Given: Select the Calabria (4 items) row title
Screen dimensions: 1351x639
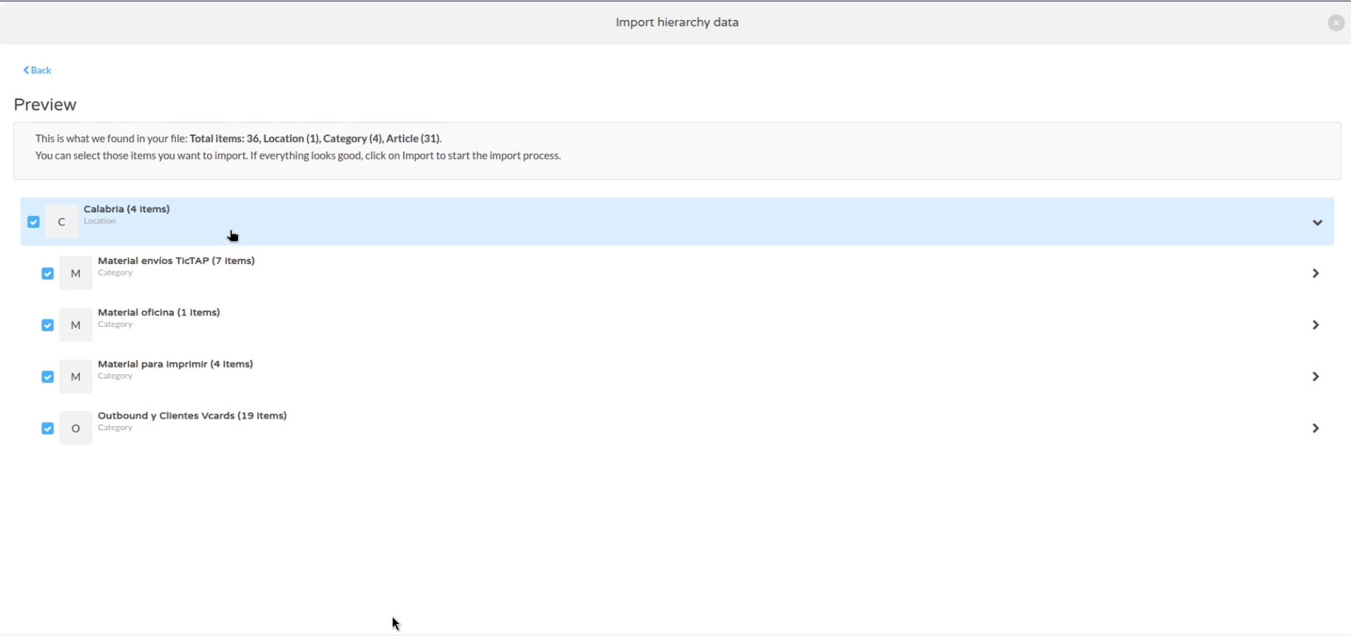Looking at the screenshot, I should (x=126, y=209).
